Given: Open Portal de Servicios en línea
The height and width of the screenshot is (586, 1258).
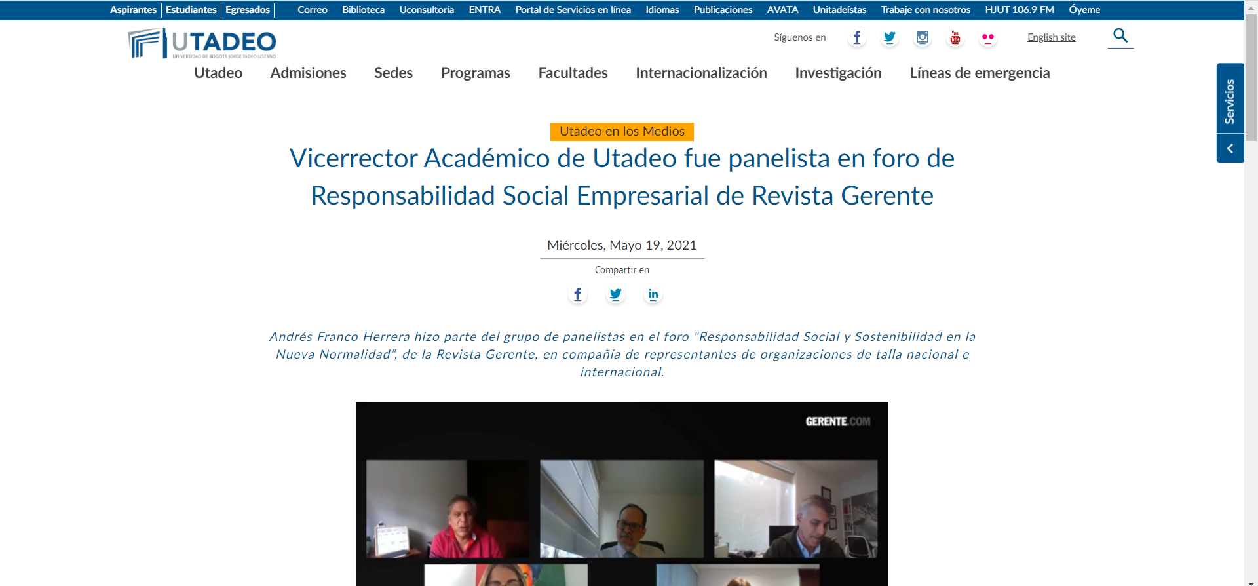Looking at the screenshot, I should pyautogui.click(x=573, y=10).
